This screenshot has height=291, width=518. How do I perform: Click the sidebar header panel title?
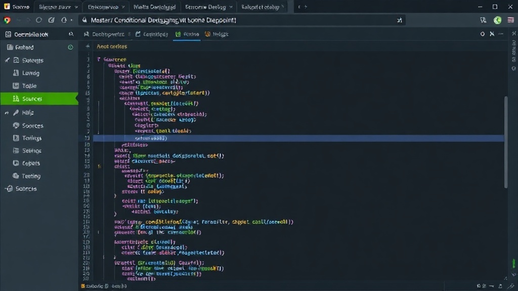click(x=31, y=34)
